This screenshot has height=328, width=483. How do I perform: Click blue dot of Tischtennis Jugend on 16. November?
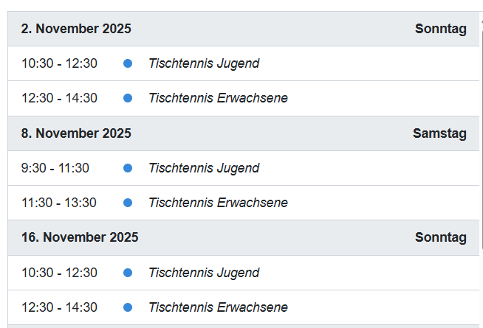click(128, 273)
